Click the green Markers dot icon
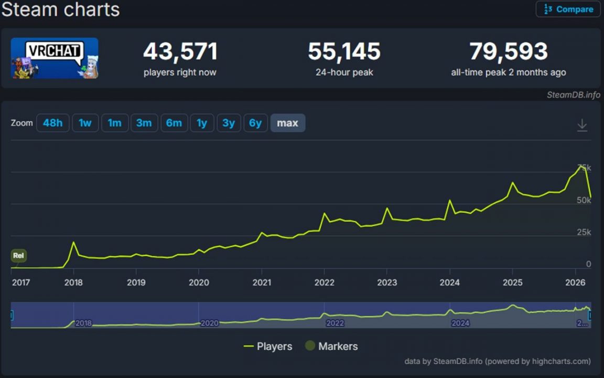 (310, 346)
